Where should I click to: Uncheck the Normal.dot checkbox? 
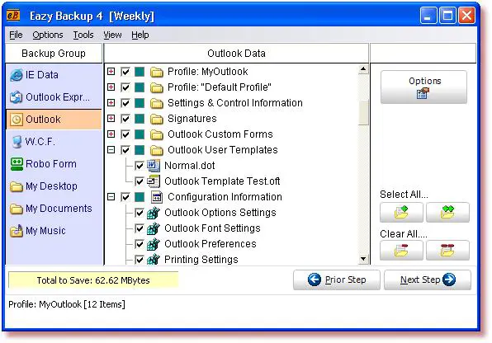pyautogui.click(x=140, y=166)
